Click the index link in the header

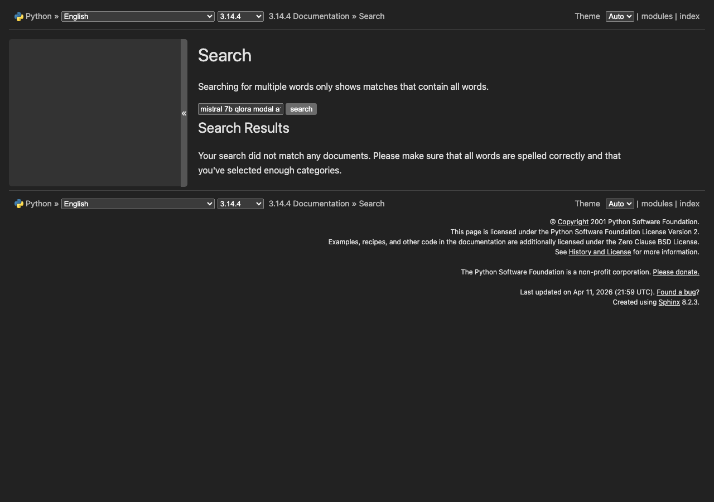pos(690,16)
